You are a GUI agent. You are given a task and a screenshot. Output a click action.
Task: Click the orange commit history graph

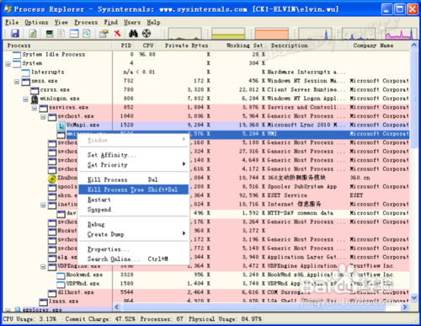click(272, 34)
